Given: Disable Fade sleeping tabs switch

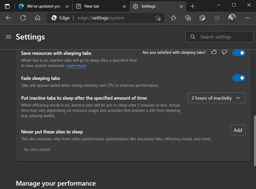Looking at the screenshot, I should (x=239, y=78).
